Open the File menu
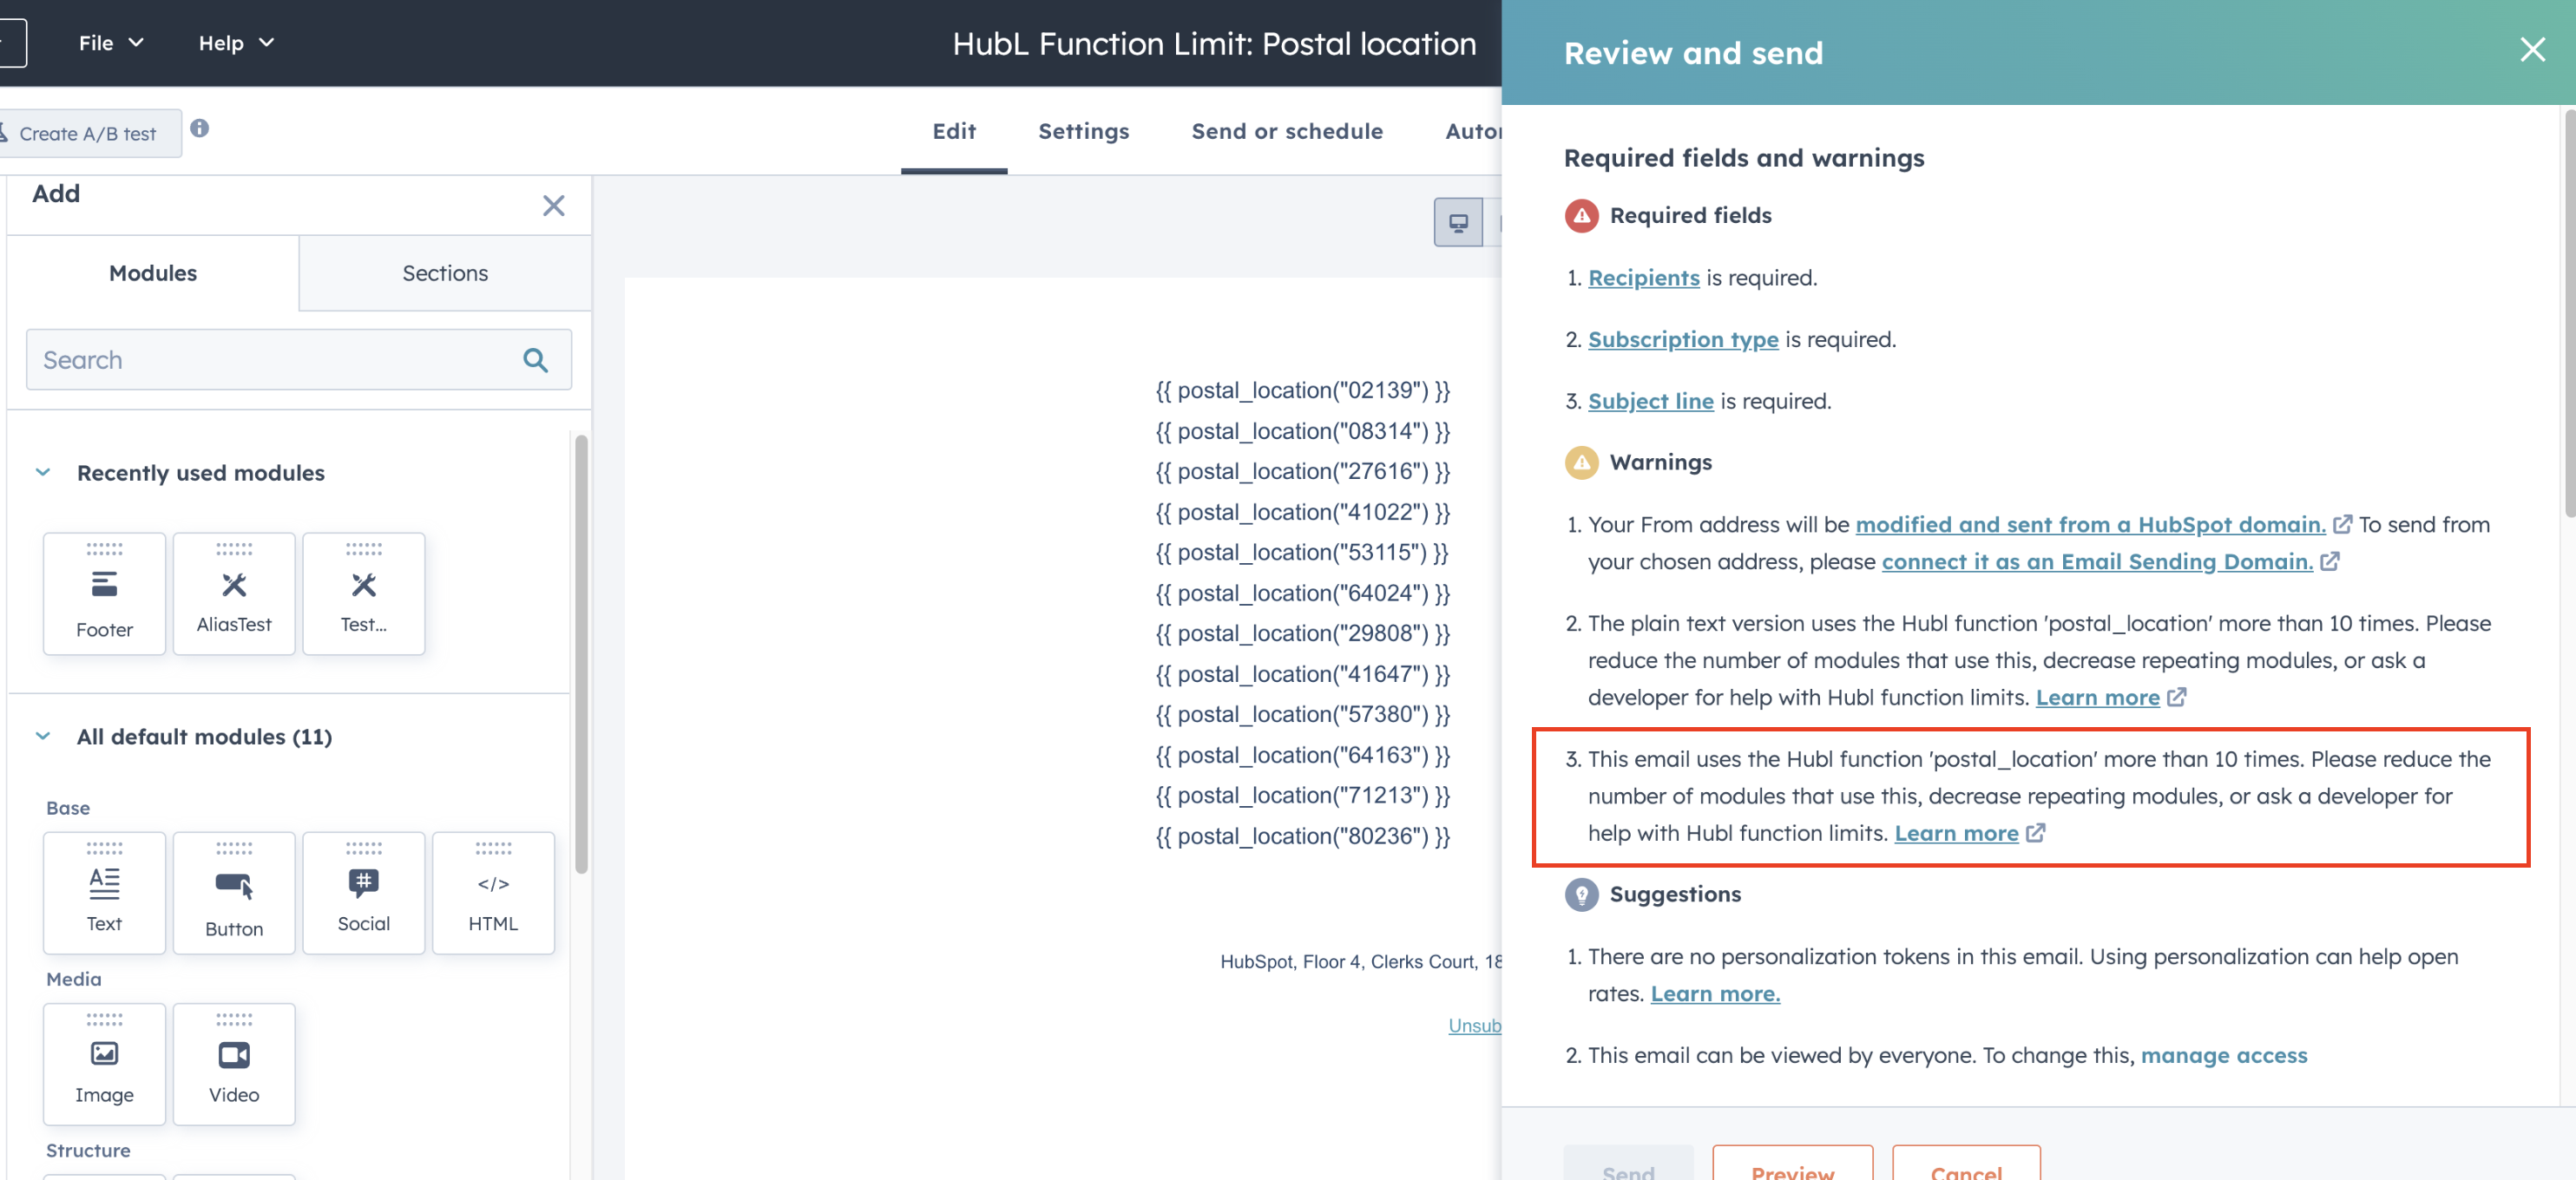Screen dimensions: 2576x1180 point(111,43)
